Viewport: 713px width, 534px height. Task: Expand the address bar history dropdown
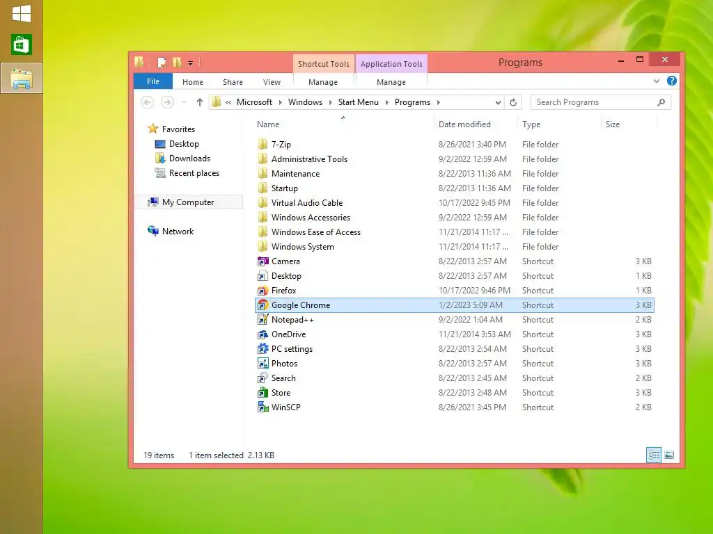(498, 102)
